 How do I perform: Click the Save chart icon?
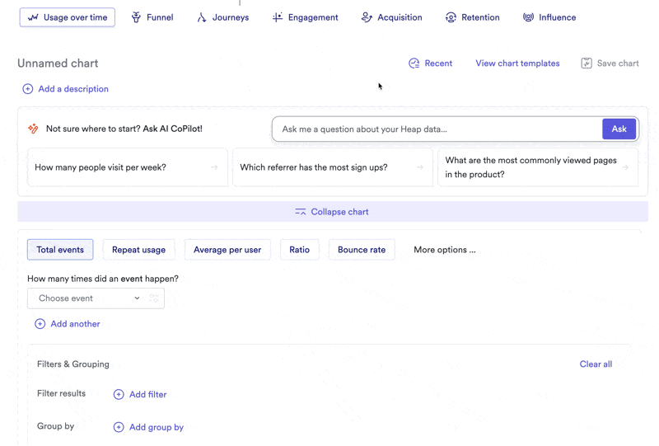point(587,63)
